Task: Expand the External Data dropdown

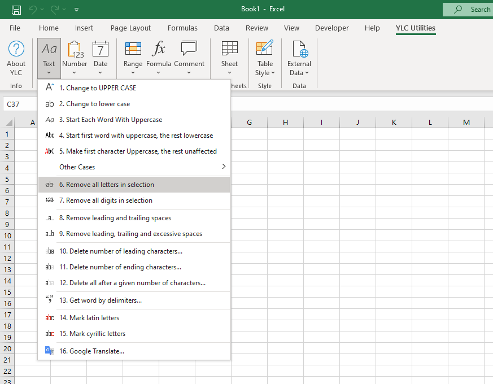Action: [x=299, y=68]
